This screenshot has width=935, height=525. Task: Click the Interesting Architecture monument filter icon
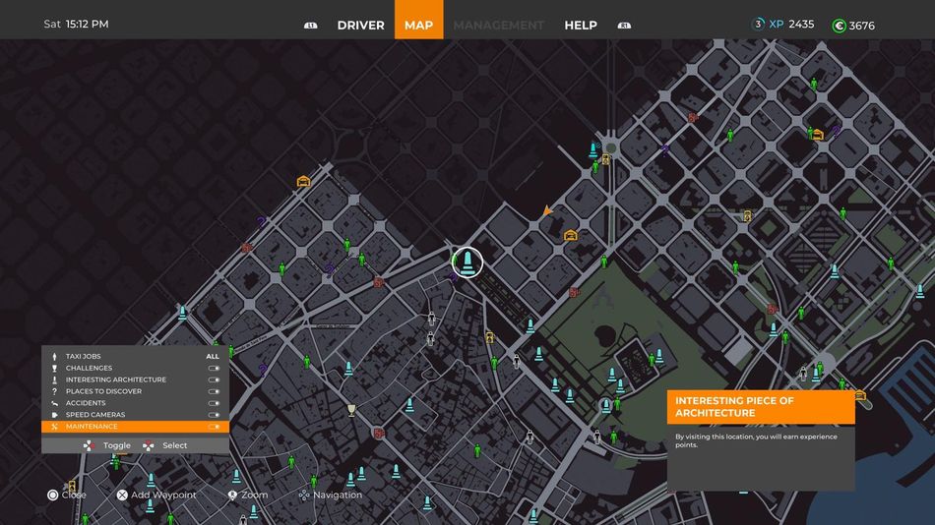coord(54,379)
